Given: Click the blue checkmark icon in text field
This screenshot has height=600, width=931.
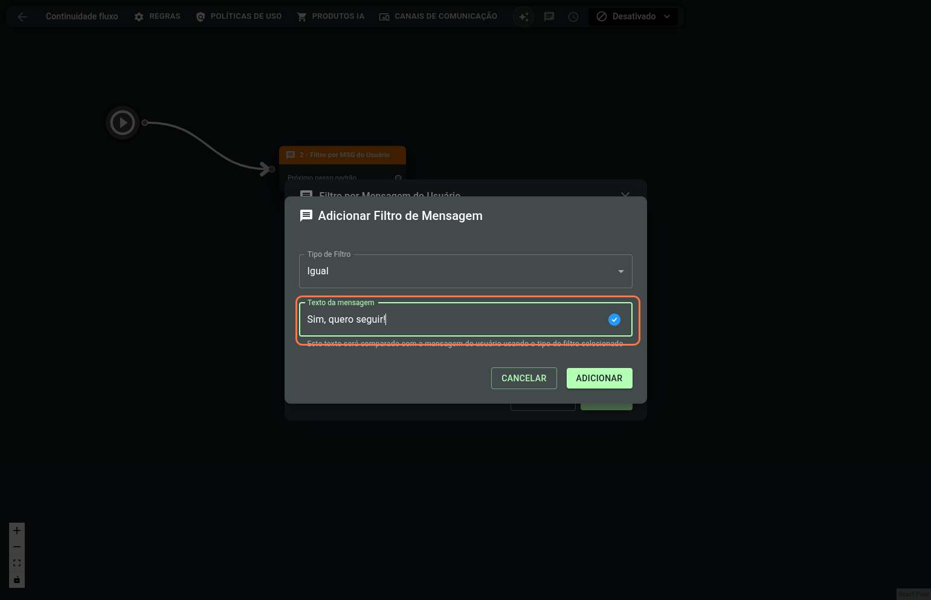Looking at the screenshot, I should pyautogui.click(x=614, y=320).
